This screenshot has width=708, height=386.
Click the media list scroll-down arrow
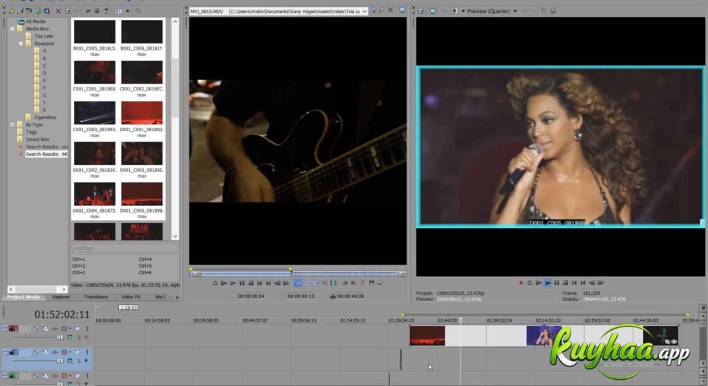coord(175,236)
